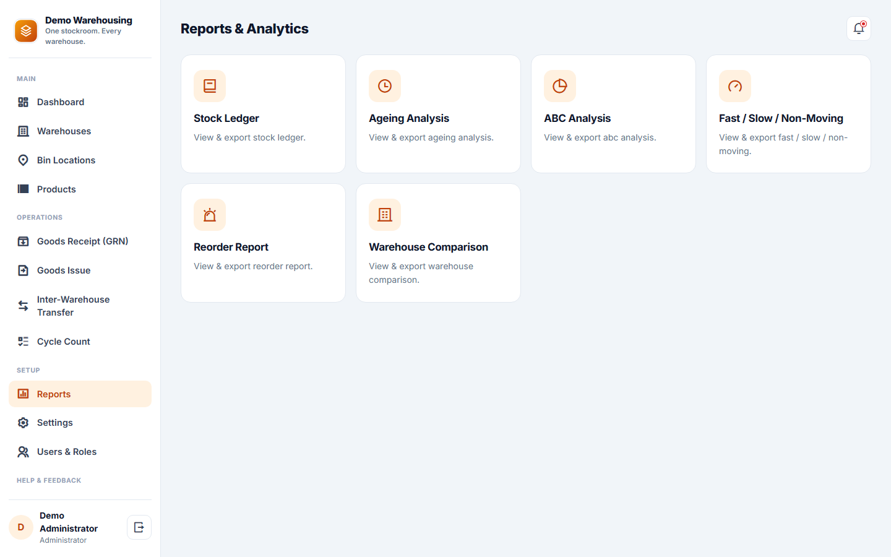This screenshot has width=891, height=557.
Task: Go to Settings in sidebar
Action: click(80, 423)
